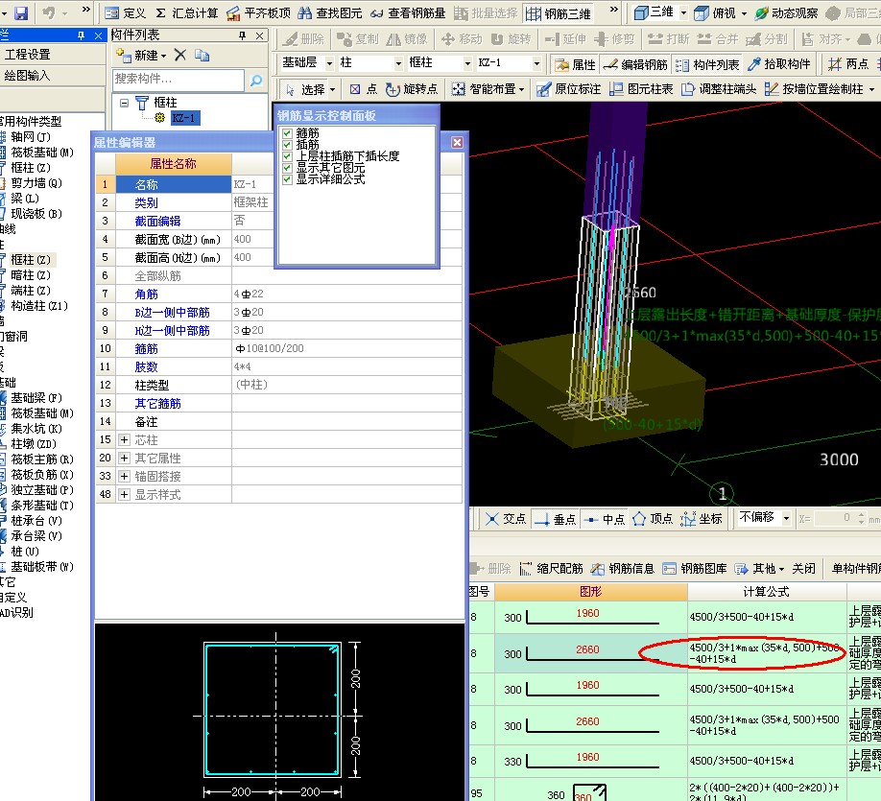Click 查看钢筋量 view rebar quantity
Screen dimensions: 881x801
point(407,12)
